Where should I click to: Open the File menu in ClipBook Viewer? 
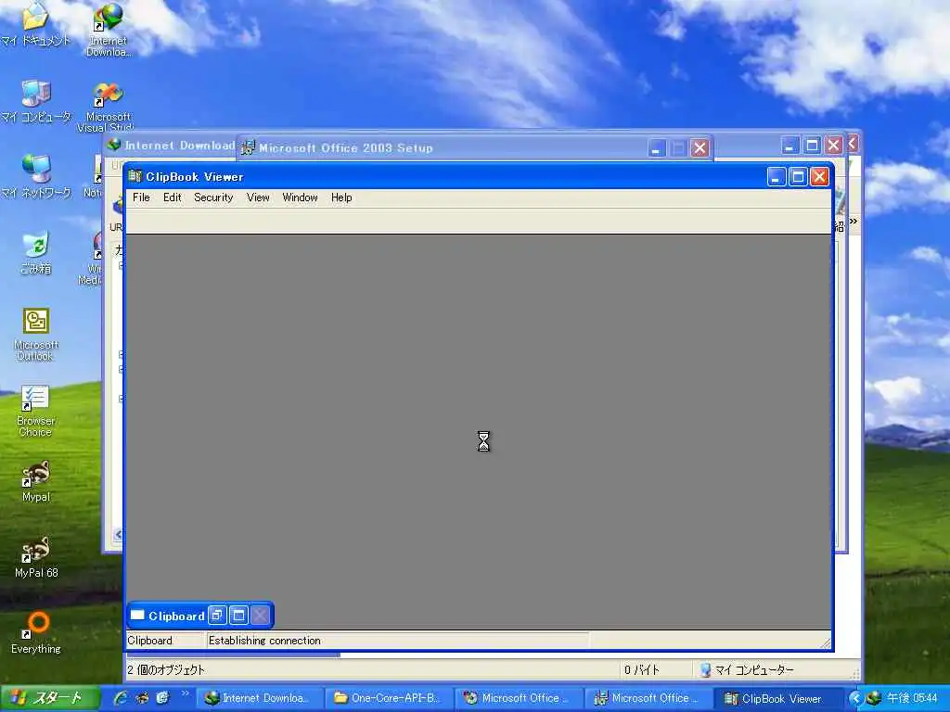click(x=141, y=197)
